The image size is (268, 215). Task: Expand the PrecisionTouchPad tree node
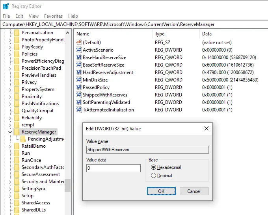[x=10, y=69]
